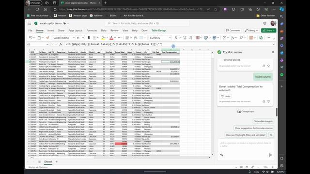Image resolution: width=310 pixels, height=174 pixels.
Task: Expand the fill color dropdown arrow
Action: [x=107, y=38]
